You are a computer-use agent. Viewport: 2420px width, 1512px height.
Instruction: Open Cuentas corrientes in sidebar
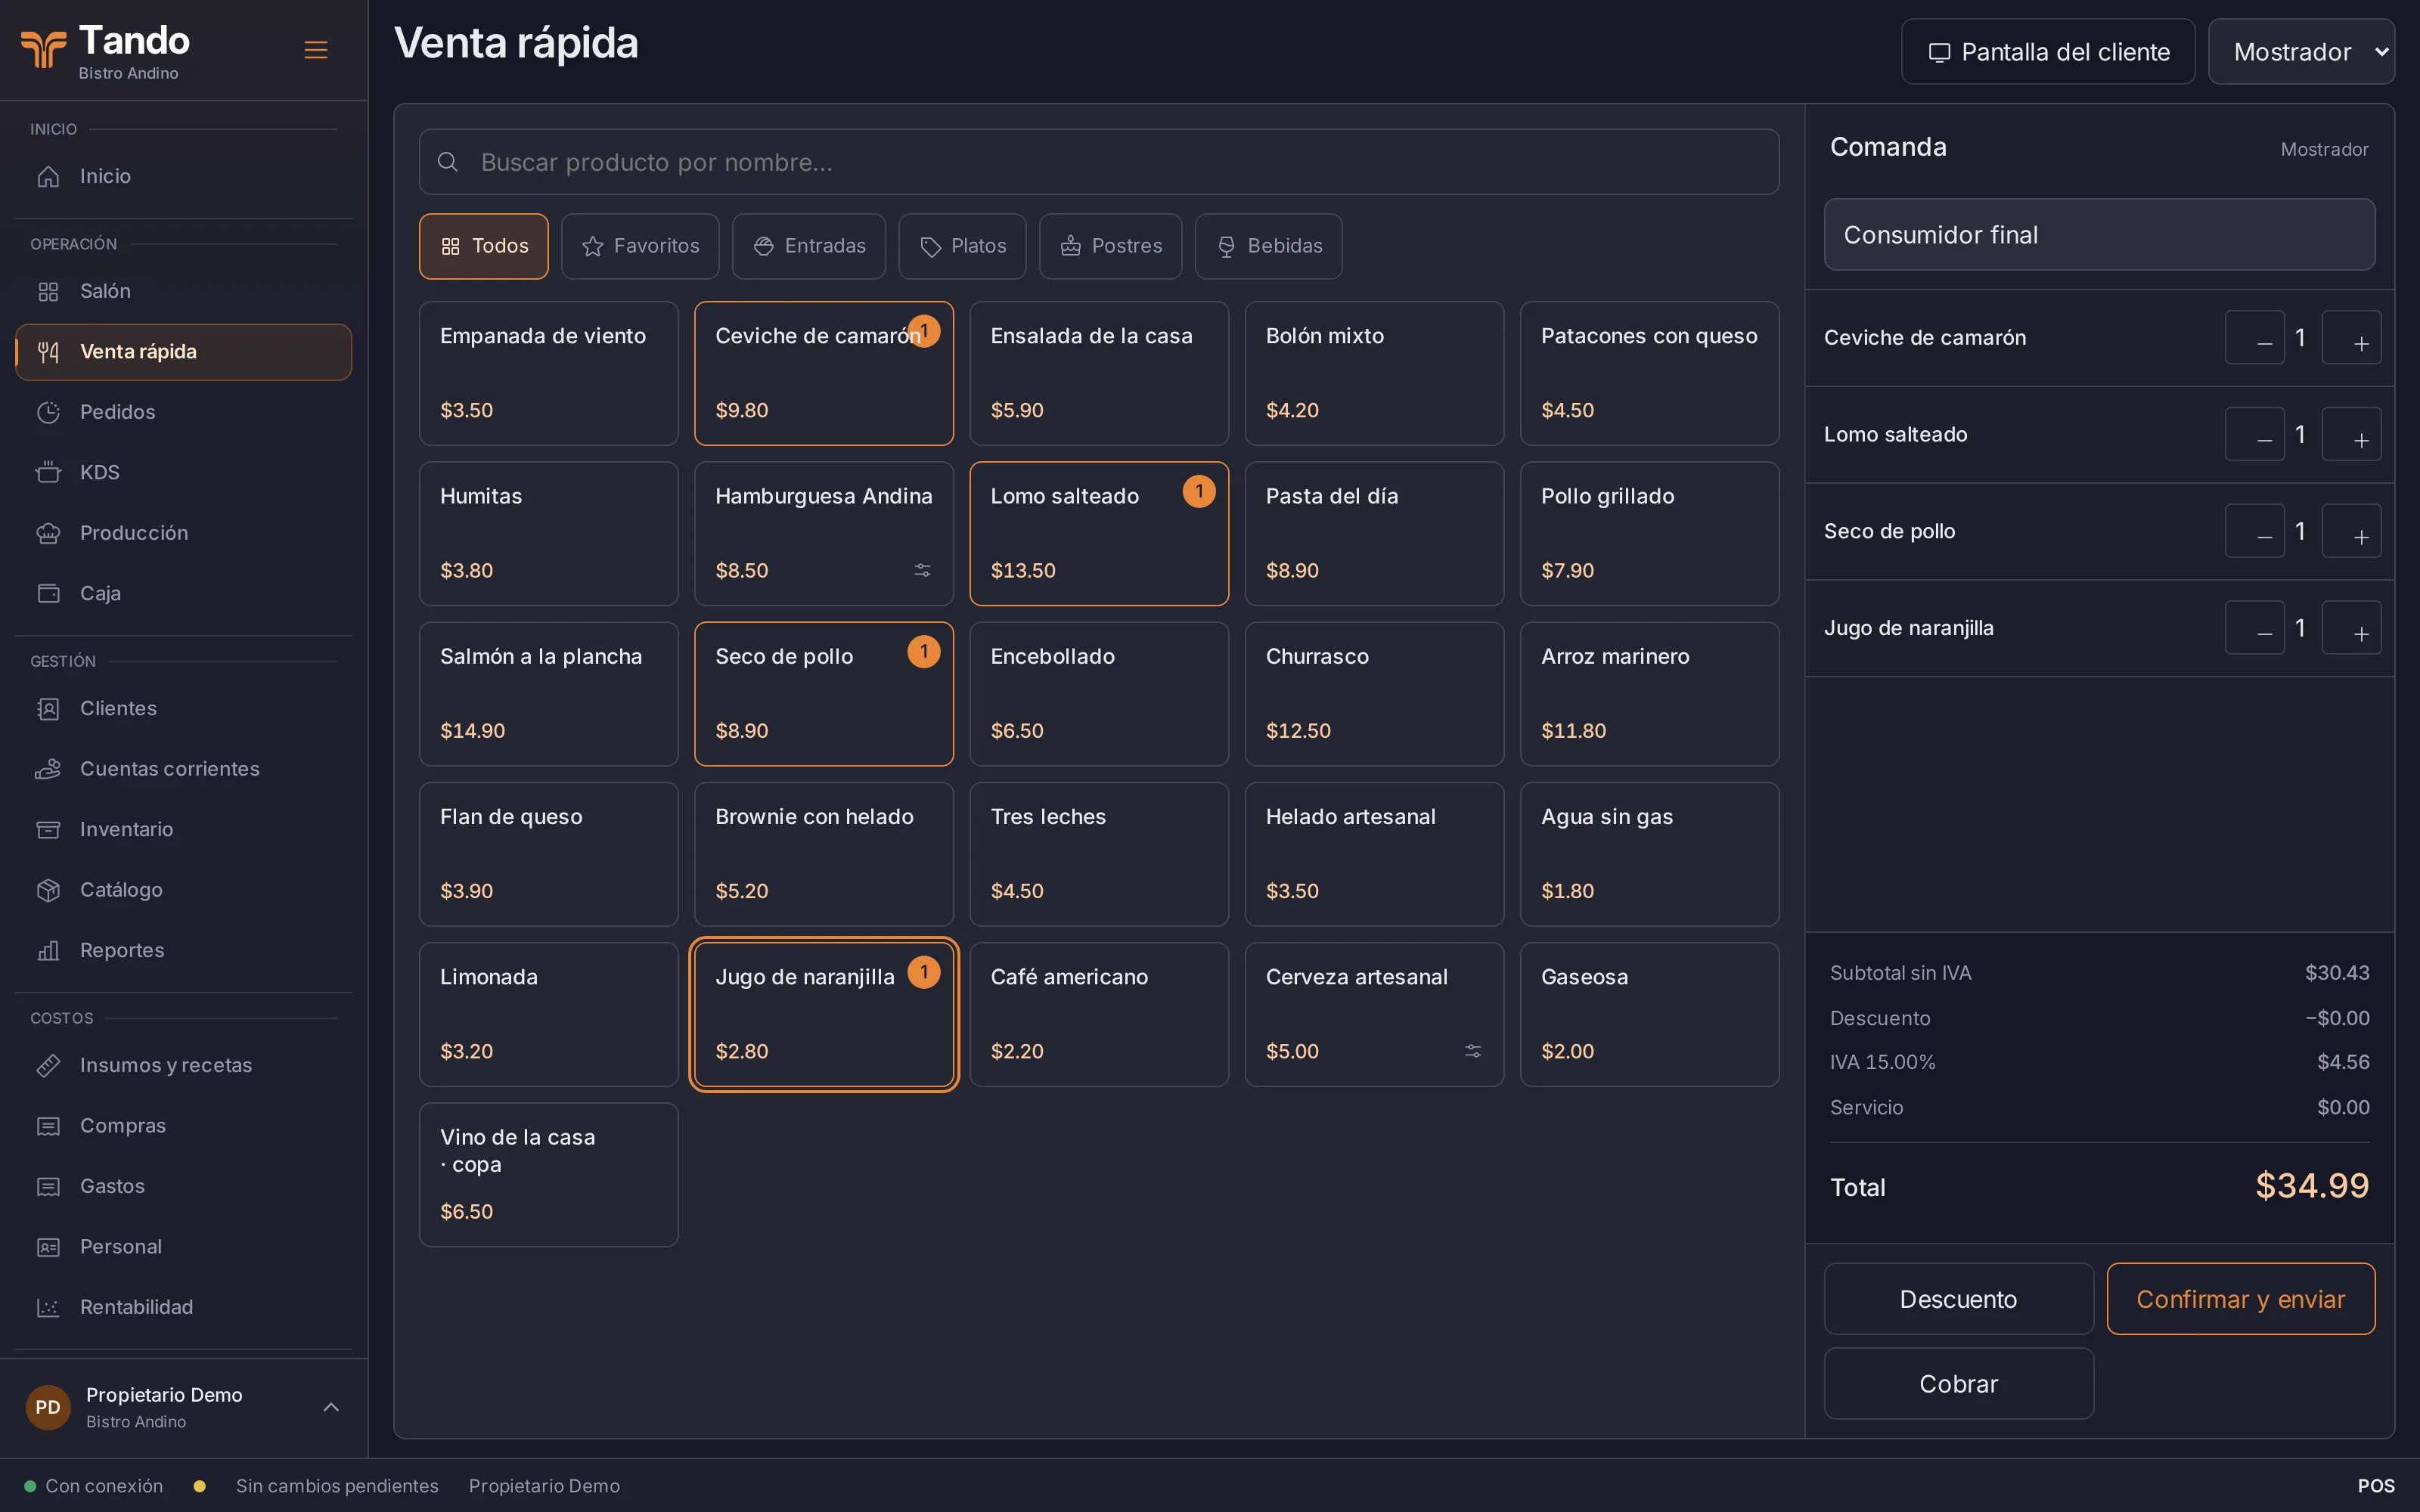point(184,769)
